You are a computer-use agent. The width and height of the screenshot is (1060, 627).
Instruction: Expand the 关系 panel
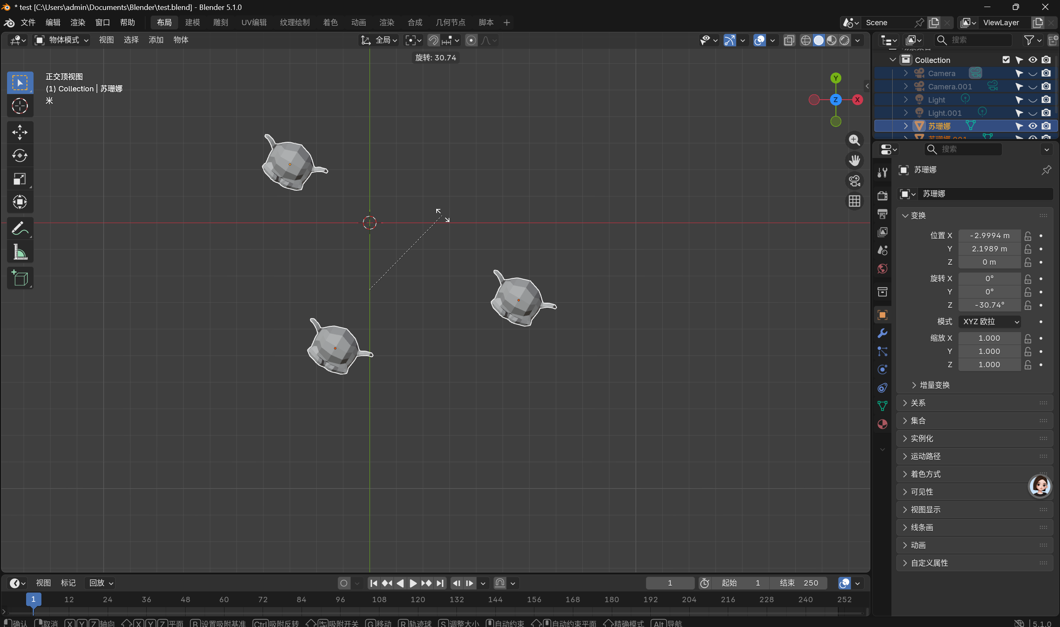[918, 403]
